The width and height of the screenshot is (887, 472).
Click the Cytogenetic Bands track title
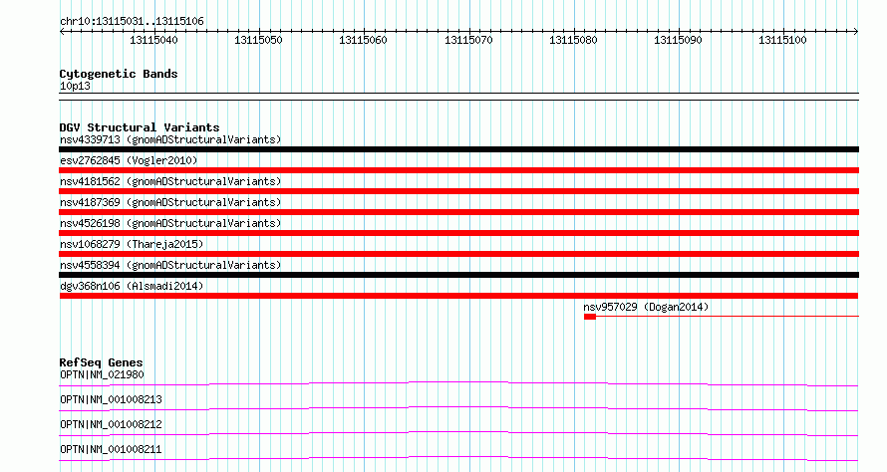pyautogui.click(x=119, y=74)
